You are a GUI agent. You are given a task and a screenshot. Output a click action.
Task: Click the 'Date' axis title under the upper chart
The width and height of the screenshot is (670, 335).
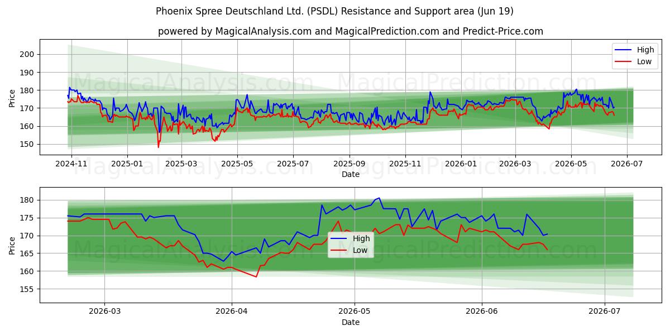[x=351, y=175]
